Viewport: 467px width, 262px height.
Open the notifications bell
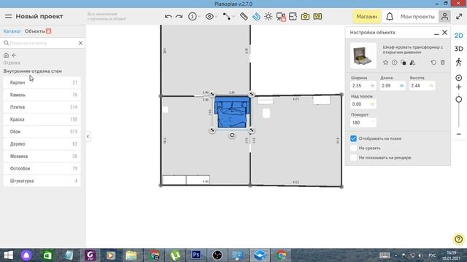point(390,17)
